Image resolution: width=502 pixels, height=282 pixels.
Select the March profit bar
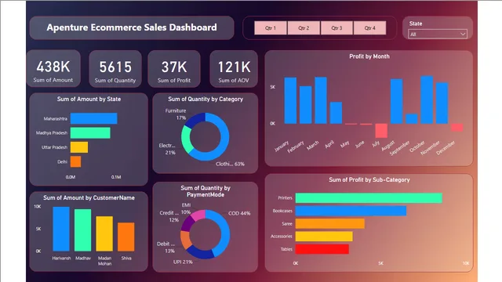coord(321,100)
